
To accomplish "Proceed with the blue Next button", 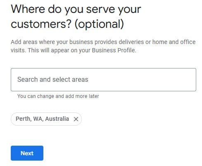I will pyautogui.click(x=27, y=153).
